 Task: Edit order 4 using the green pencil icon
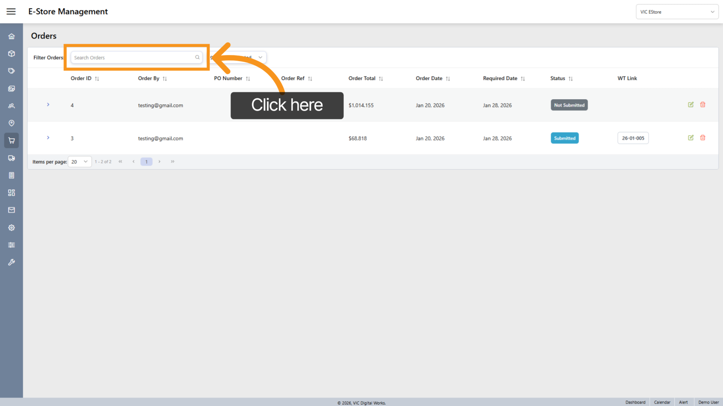coord(691,105)
